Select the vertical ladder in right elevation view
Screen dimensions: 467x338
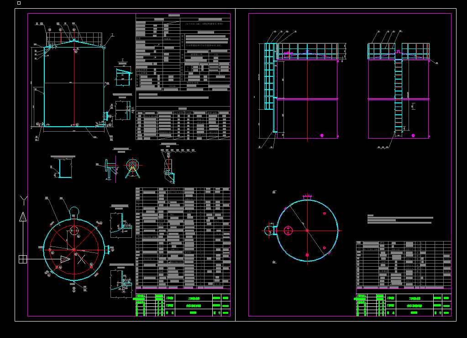[x=399, y=96]
